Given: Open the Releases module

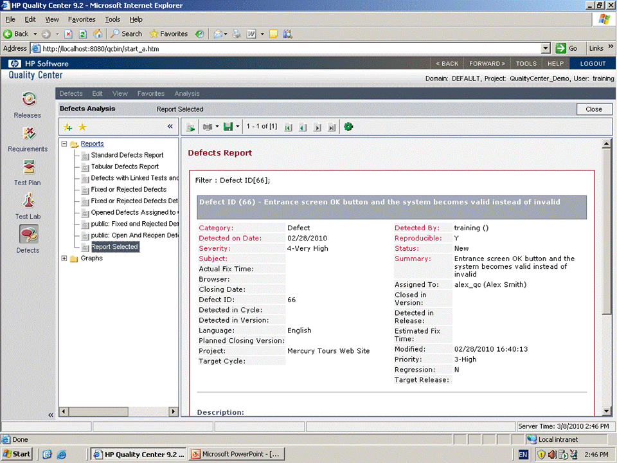Looking at the screenshot, I should tap(28, 104).
